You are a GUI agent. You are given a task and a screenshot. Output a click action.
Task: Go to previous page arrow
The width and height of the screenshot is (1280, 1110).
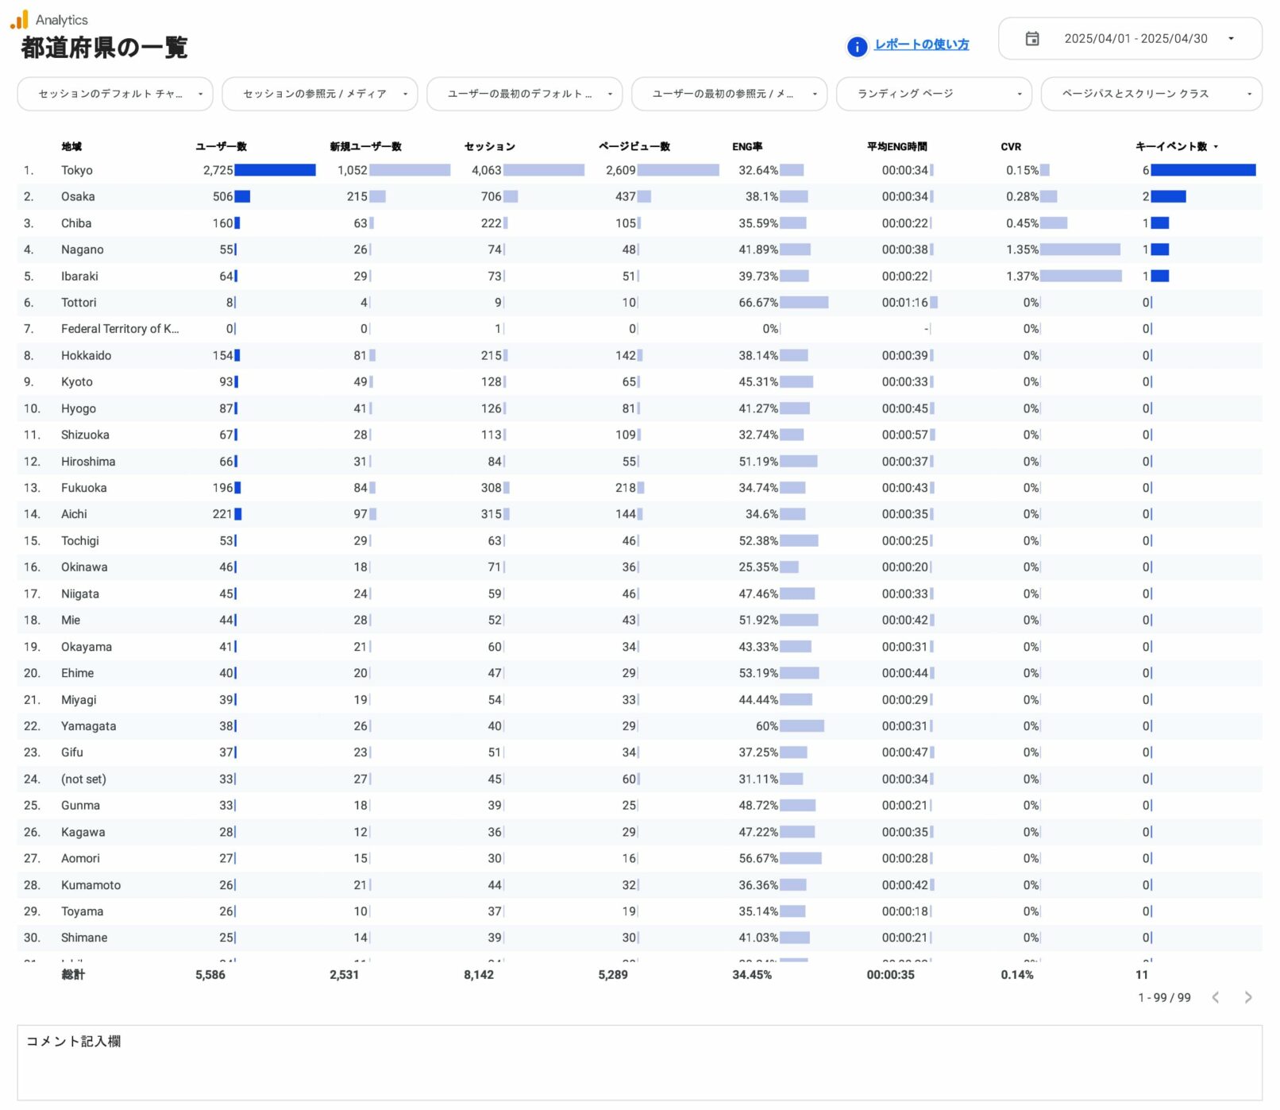pyautogui.click(x=1215, y=997)
